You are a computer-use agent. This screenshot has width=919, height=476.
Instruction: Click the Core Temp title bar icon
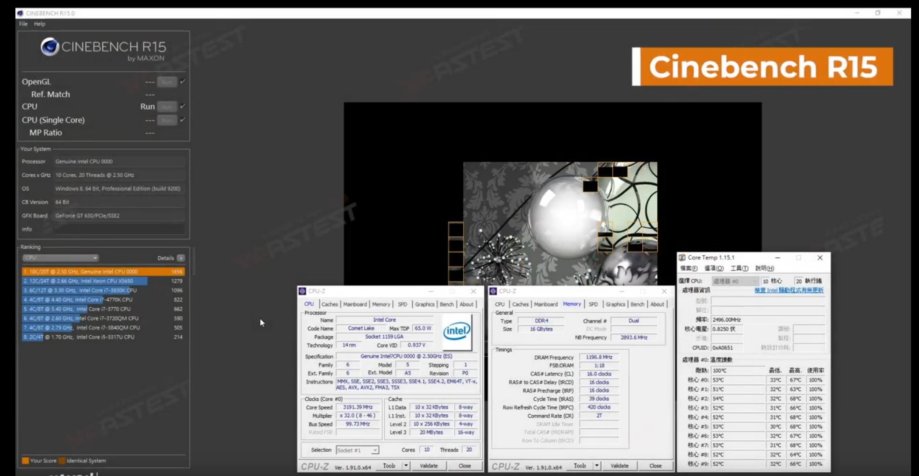point(682,258)
